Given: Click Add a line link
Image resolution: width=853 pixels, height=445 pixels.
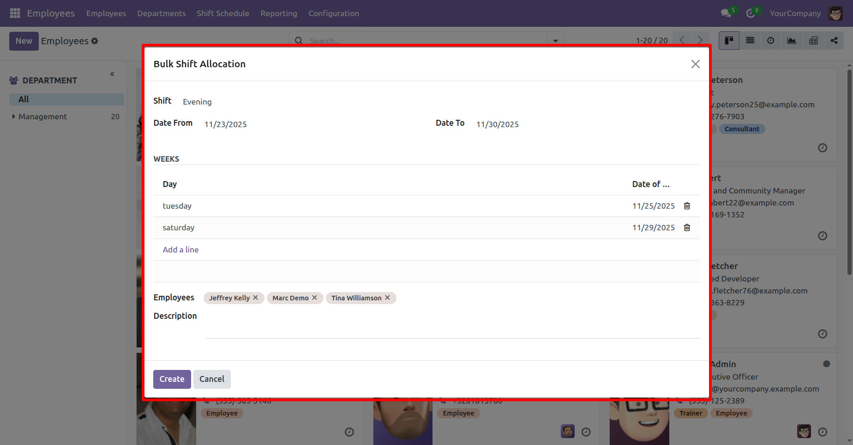Looking at the screenshot, I should (180, 250).
